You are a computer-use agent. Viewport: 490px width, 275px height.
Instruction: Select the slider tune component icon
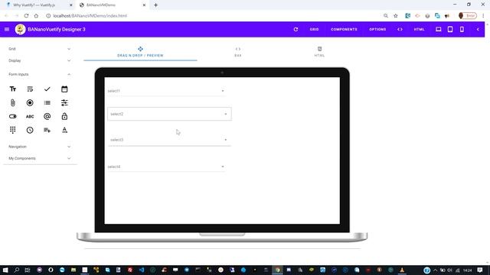(64, 102)
